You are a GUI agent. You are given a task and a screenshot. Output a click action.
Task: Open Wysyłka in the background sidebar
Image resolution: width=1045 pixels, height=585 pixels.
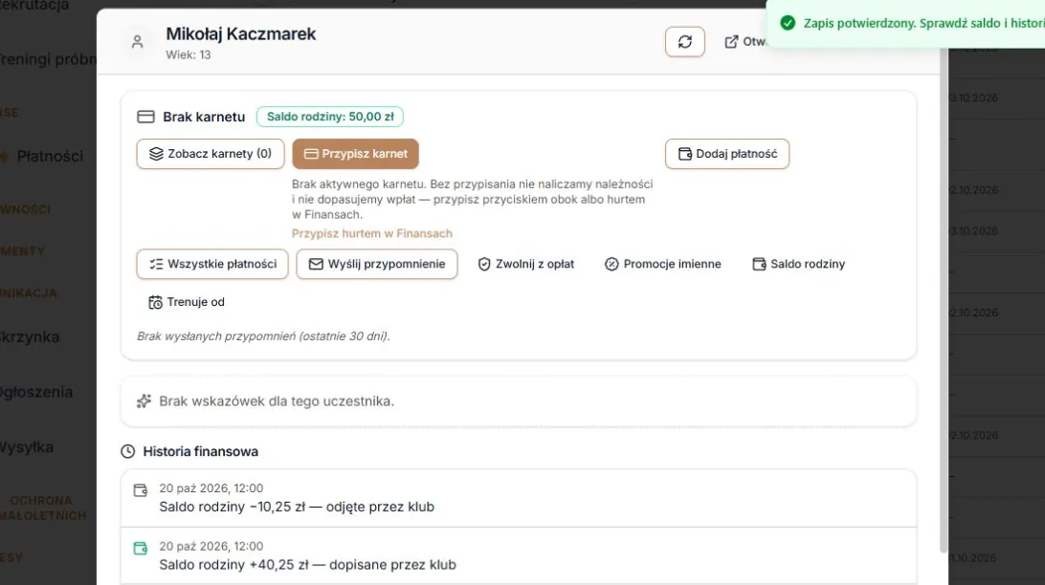click(x=27, y=447)
